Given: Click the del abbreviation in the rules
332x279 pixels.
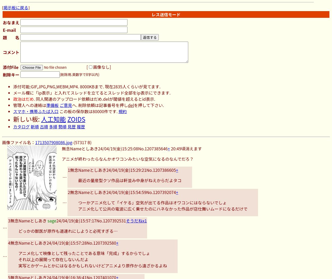Looking at the screenshot, I should [x=131, y=105].
